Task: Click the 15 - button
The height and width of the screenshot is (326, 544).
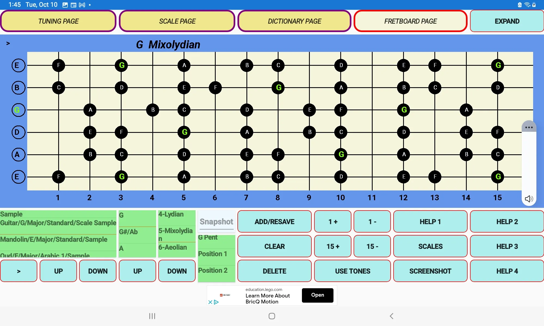Action: pyautogui.click(x=372, y=246)
